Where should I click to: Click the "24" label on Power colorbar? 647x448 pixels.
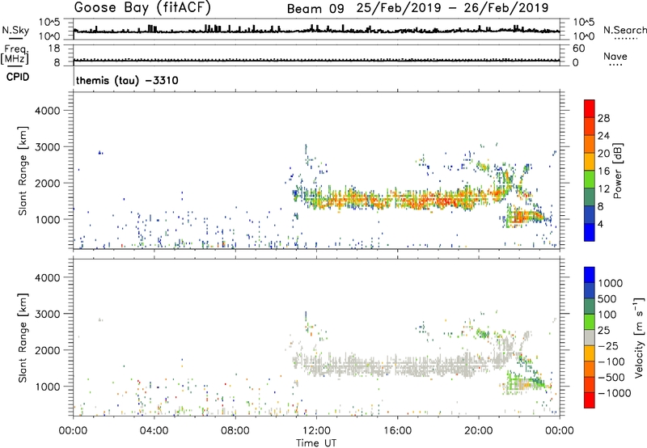pyautogui.click(x=603, y=136)
